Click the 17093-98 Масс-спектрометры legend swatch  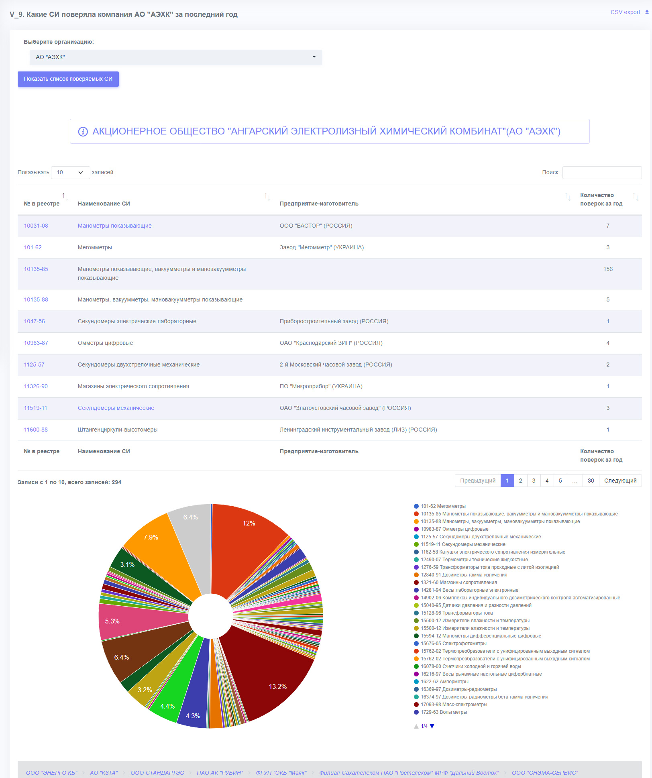click(x=416, y=705)
